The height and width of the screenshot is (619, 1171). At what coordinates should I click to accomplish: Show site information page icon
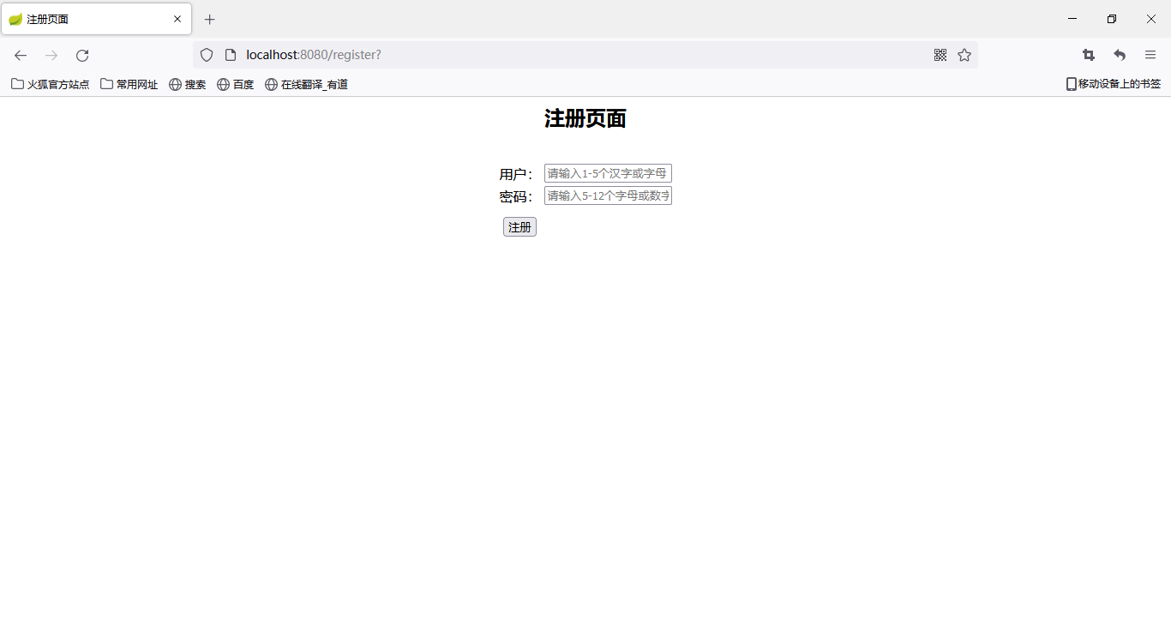230,55
